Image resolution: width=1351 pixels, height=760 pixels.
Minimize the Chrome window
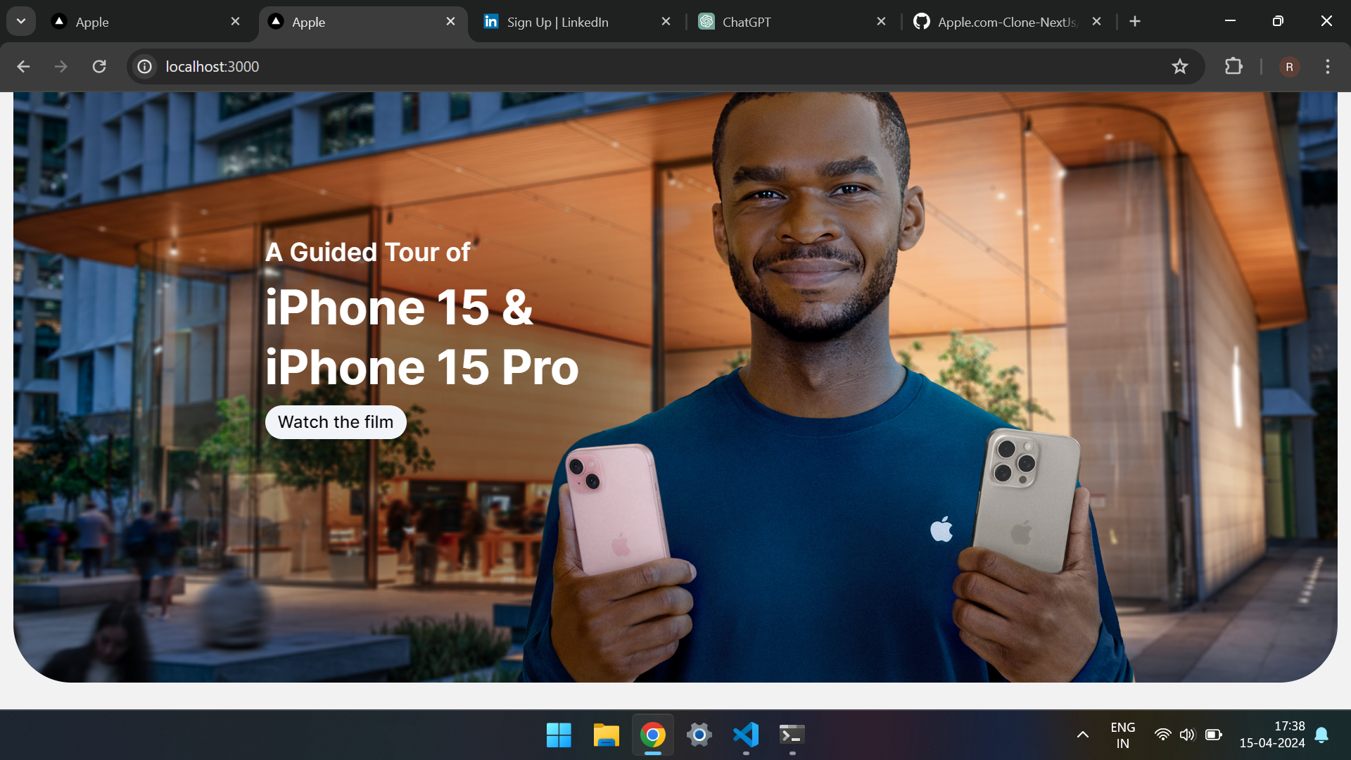1230,21
